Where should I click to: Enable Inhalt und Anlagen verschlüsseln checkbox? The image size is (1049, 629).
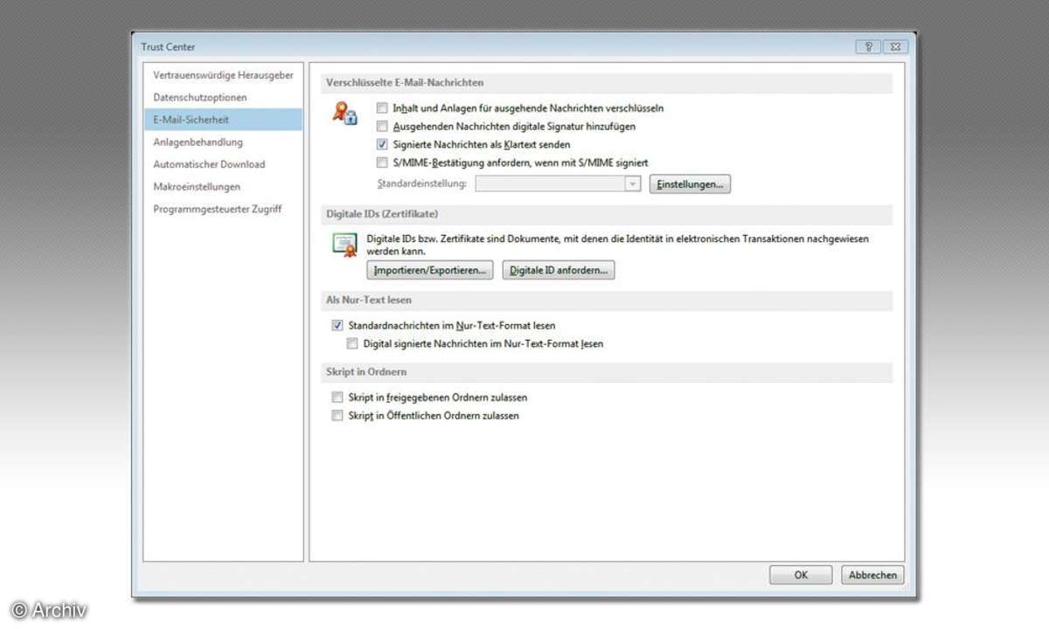[382, 108]
